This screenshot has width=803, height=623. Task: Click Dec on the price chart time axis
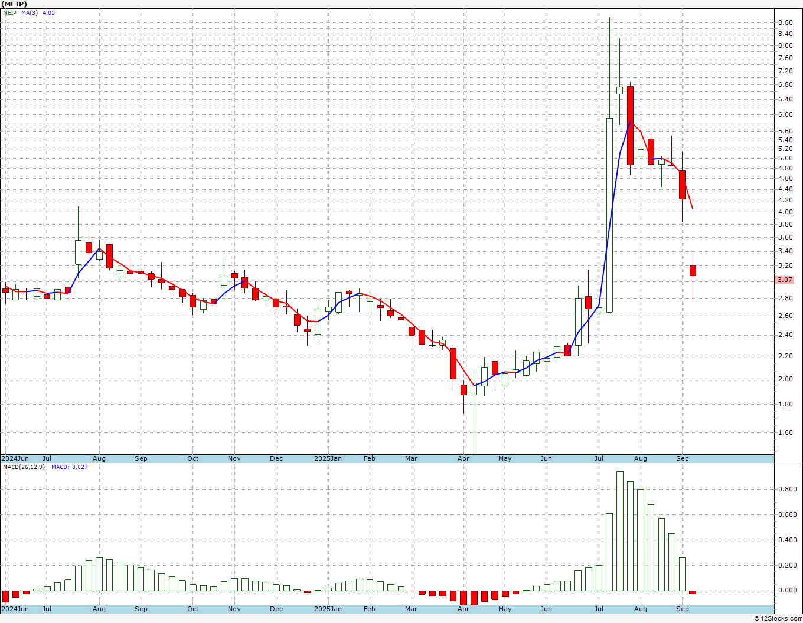(276, 458)
